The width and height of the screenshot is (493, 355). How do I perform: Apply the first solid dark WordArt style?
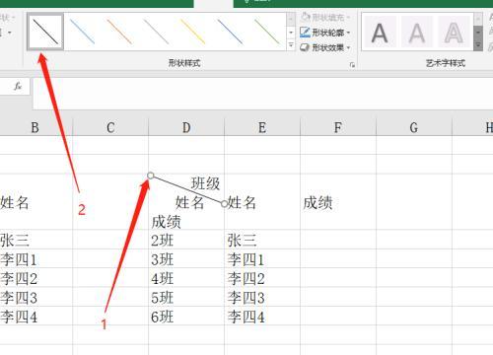pos(380,33)
